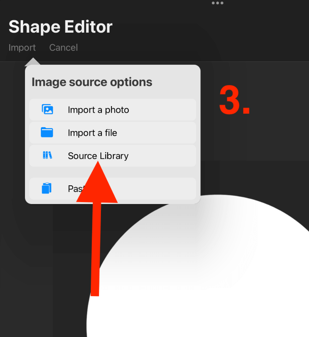Click the Shape Editor title
309x337 pixels.
(x=61, y=27)
